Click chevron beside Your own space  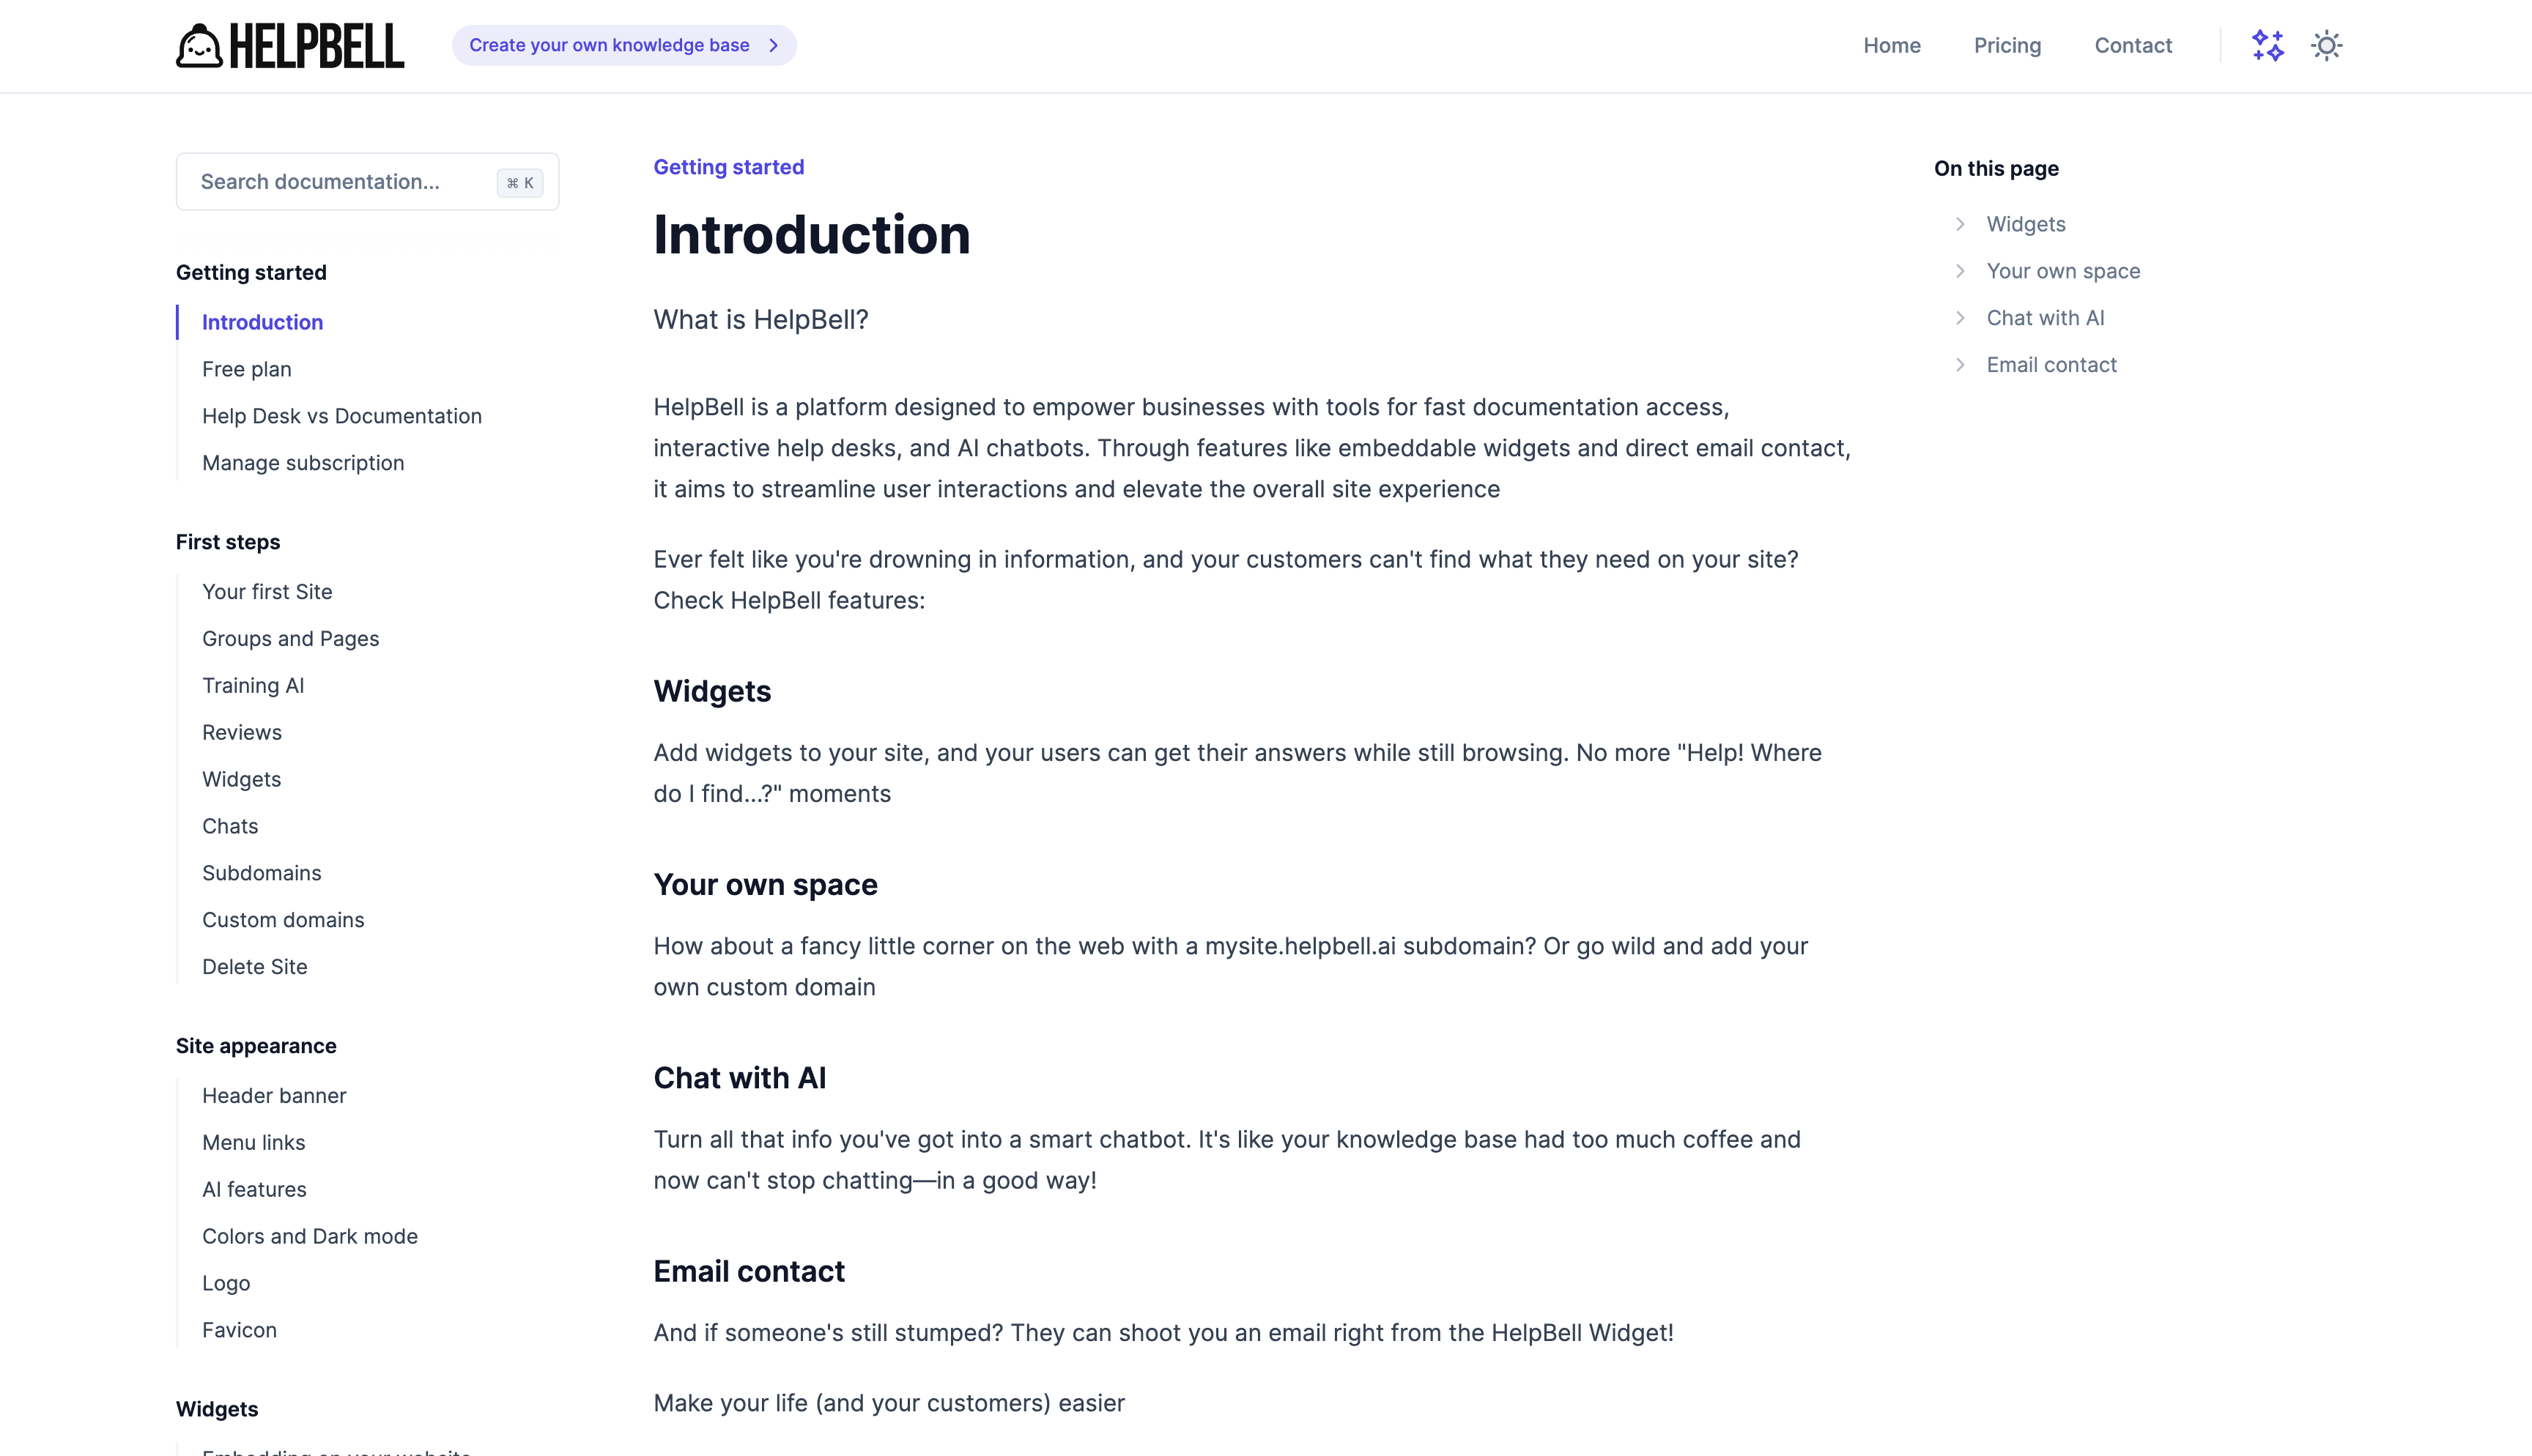click(1960, 271)
